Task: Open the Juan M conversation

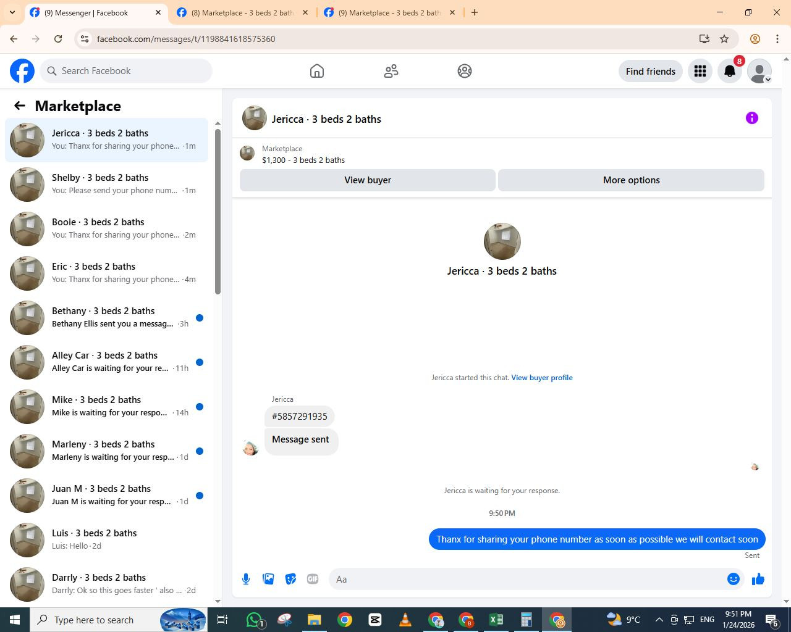Action: (106, 496)
